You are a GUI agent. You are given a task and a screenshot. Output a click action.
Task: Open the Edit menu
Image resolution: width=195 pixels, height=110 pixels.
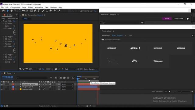pyautogui.click(x=7, y=7)
